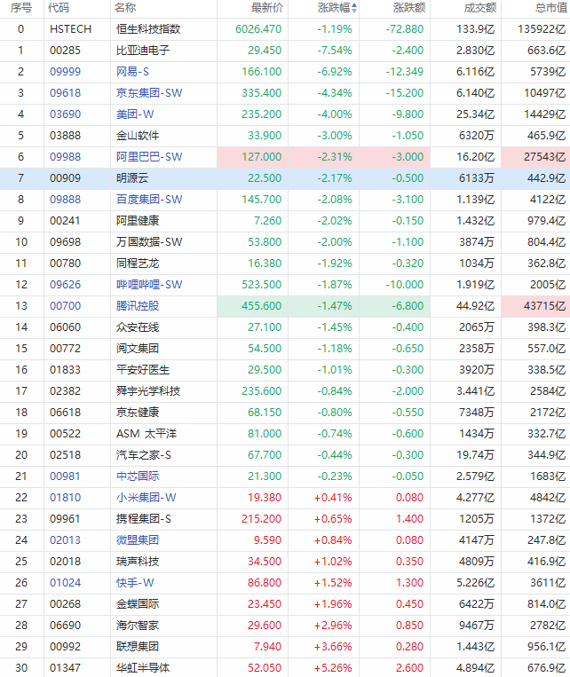
Task: Click stock code 01024
Action: 65,583
